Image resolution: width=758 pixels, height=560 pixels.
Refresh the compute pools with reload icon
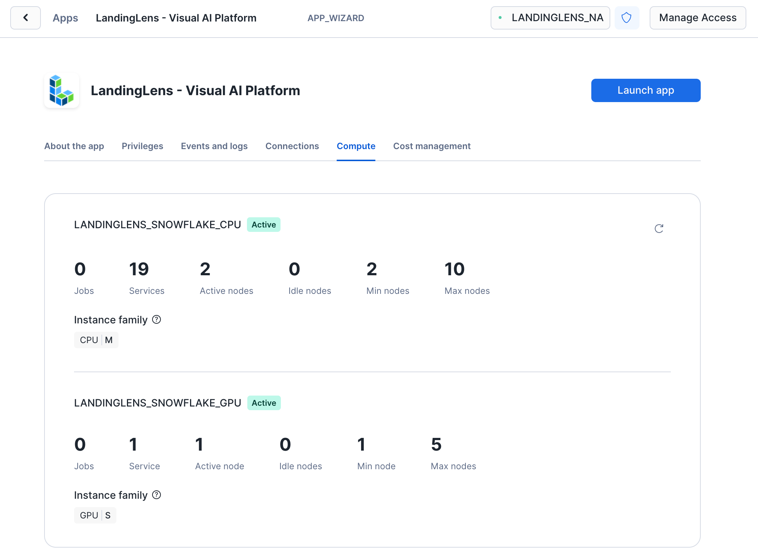coord(659,229)
